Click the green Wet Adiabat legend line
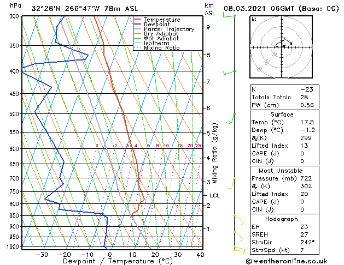The width and height of the screenshot is (344, 265). (137, 38)
